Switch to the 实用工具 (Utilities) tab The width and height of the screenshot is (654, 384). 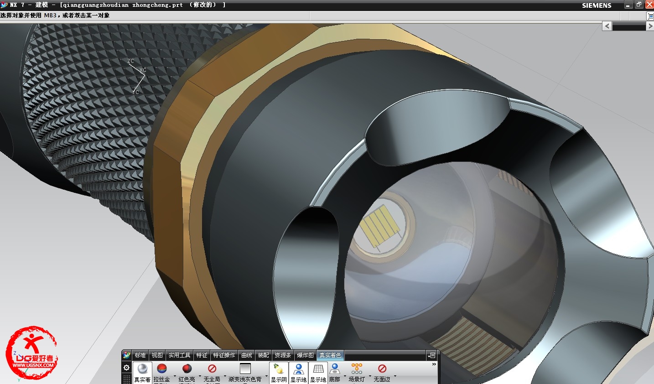point(179,355)
